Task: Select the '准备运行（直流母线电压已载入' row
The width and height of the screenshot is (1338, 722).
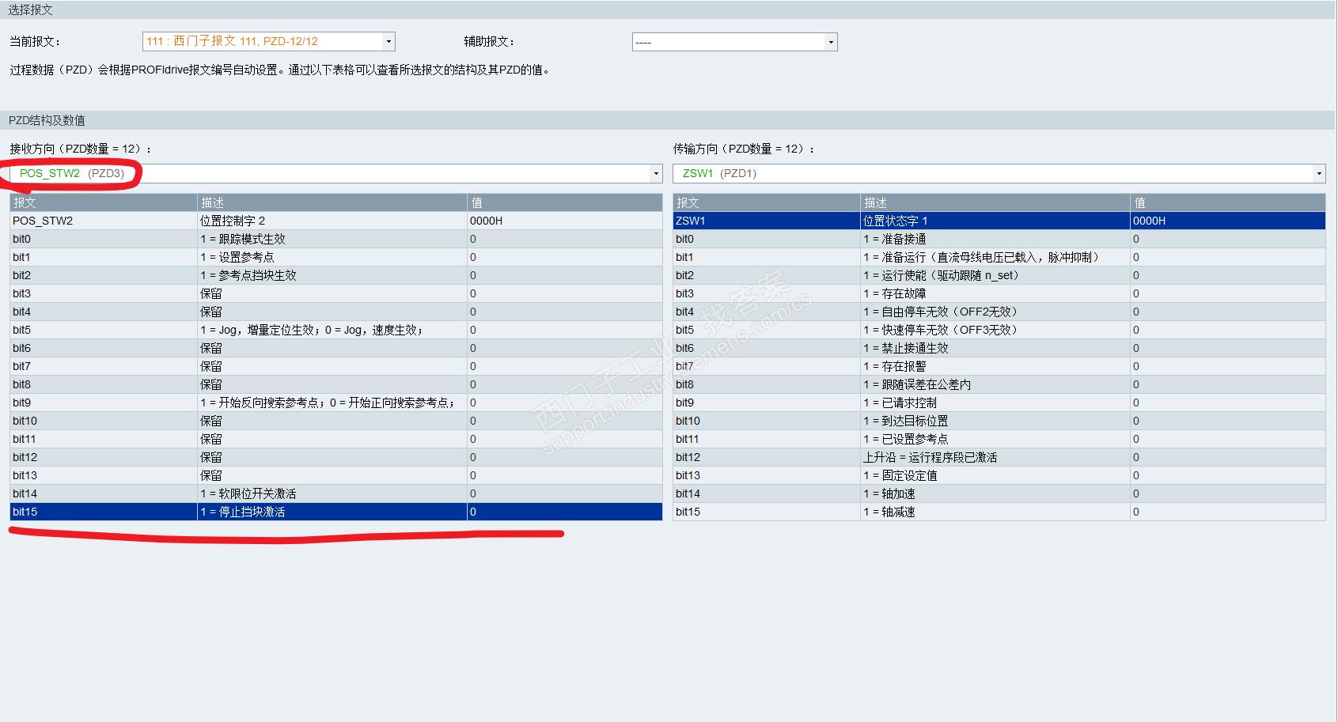Action: [x=999, y=257]
